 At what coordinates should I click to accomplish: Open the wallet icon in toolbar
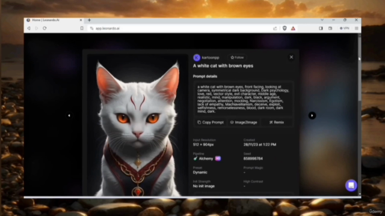point(330,28)
